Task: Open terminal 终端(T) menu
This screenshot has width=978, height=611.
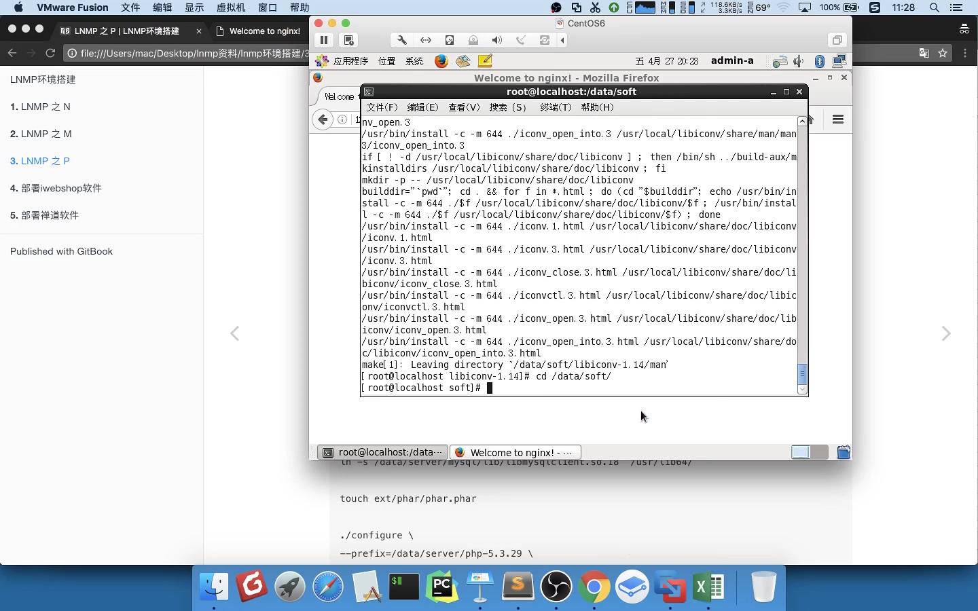Action: 556,107
